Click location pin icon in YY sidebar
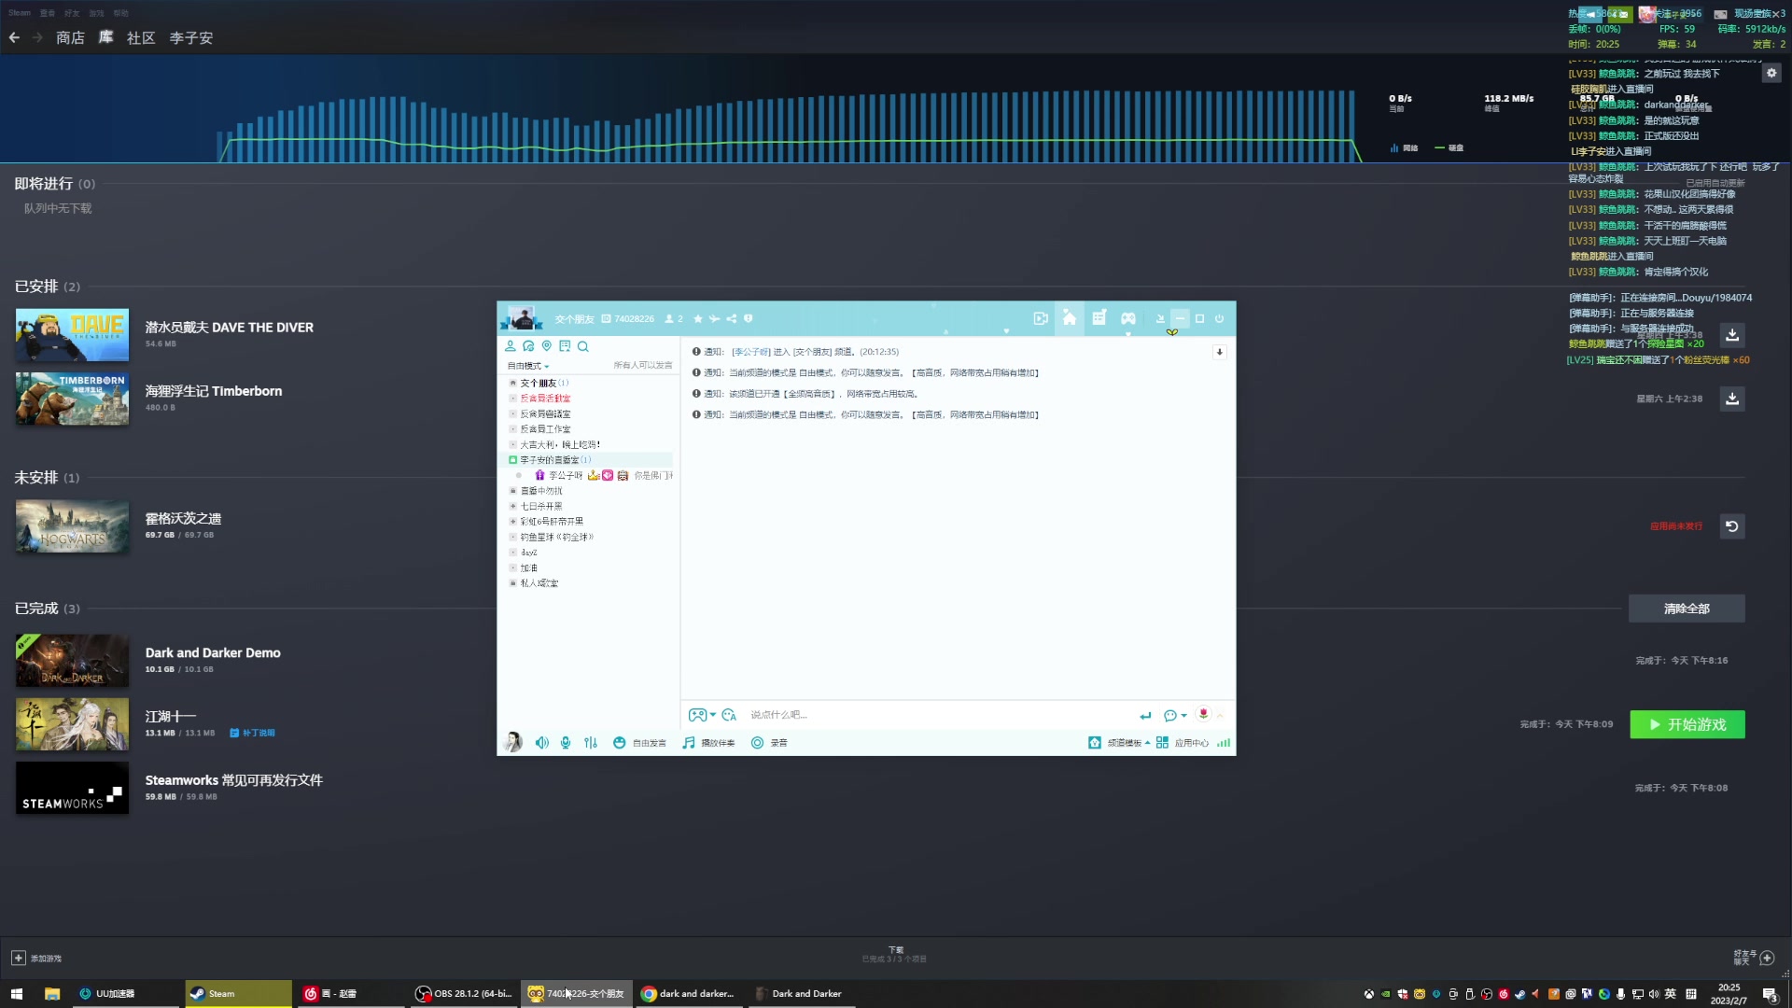Image resolution: width=1792 pixels, height=1008 pixels. pyautogui.click(x=547, y=346)
